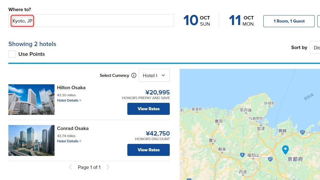The height and width of the screenshot is (180, 320).
Task: Open Hilton Osaka Hotel Details link
Action: (69, 100)
